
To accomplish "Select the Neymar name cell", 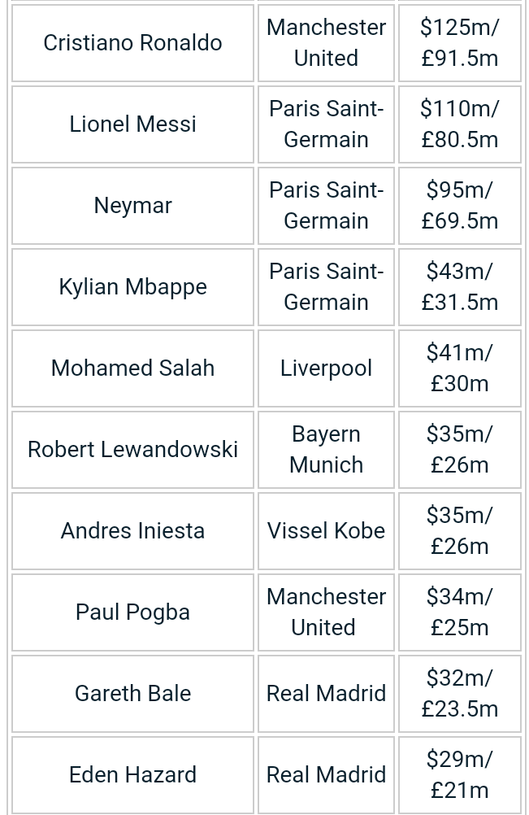I will tap(133, 205).
